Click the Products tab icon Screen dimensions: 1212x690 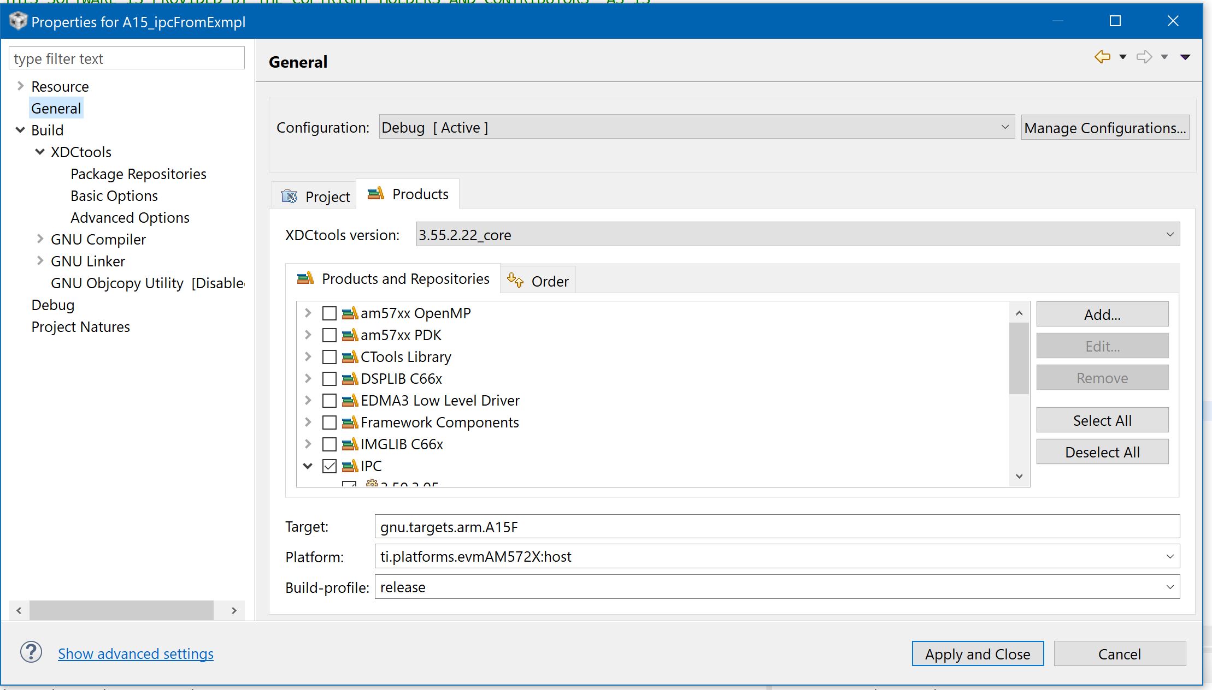(x=375, y=194)
